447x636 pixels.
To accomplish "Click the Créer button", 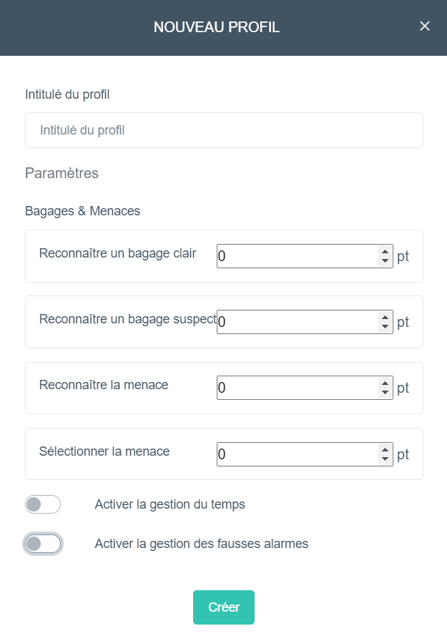I will pyautogui.click(x=224, y=607).
